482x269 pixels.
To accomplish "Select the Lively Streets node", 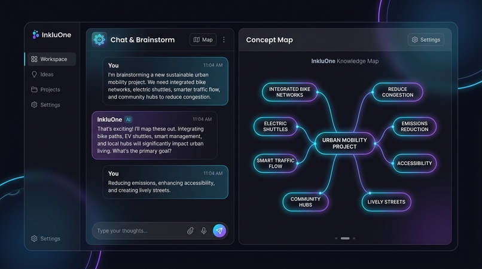I will pos(386,202).
